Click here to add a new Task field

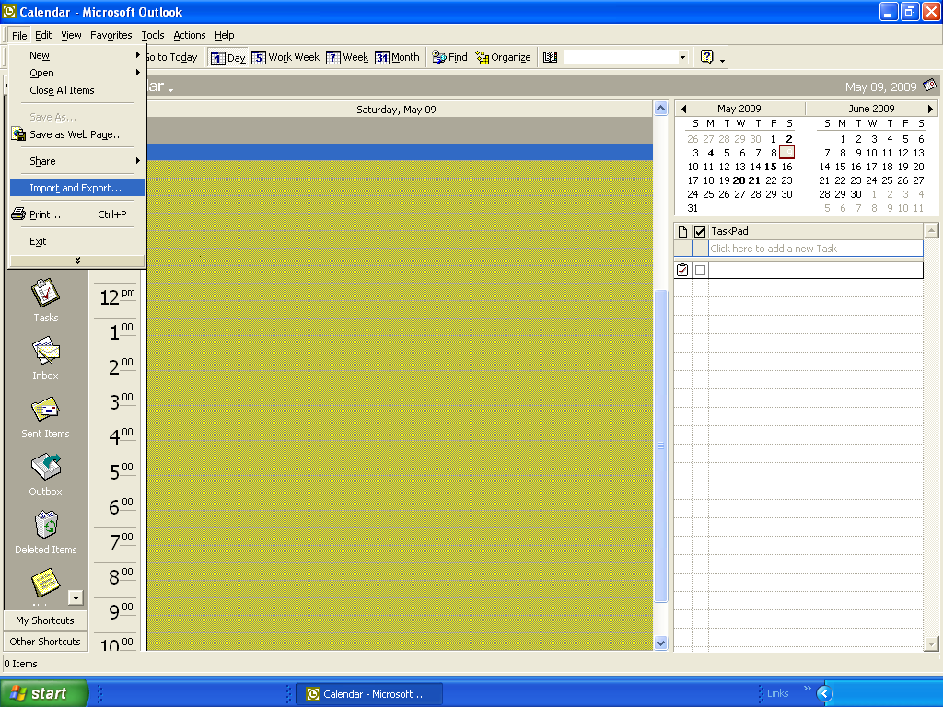(x=816, y=249)
